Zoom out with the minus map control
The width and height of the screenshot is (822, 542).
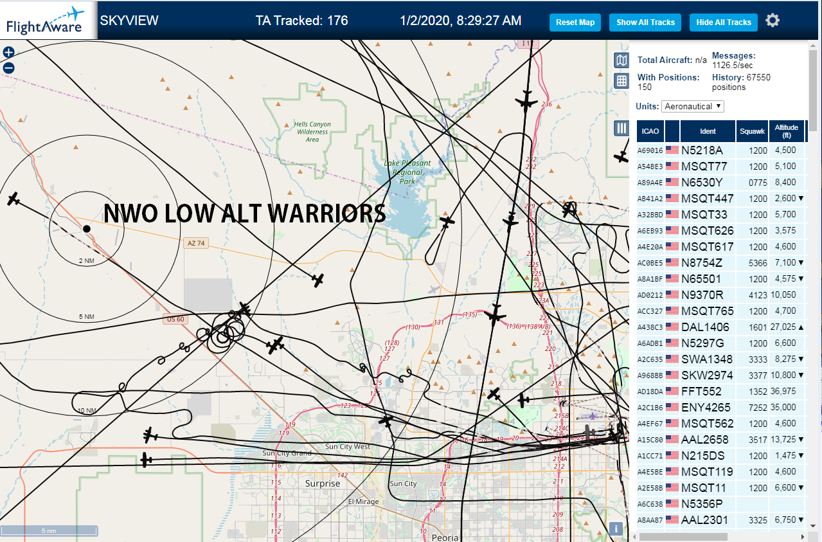coord(9,68)
